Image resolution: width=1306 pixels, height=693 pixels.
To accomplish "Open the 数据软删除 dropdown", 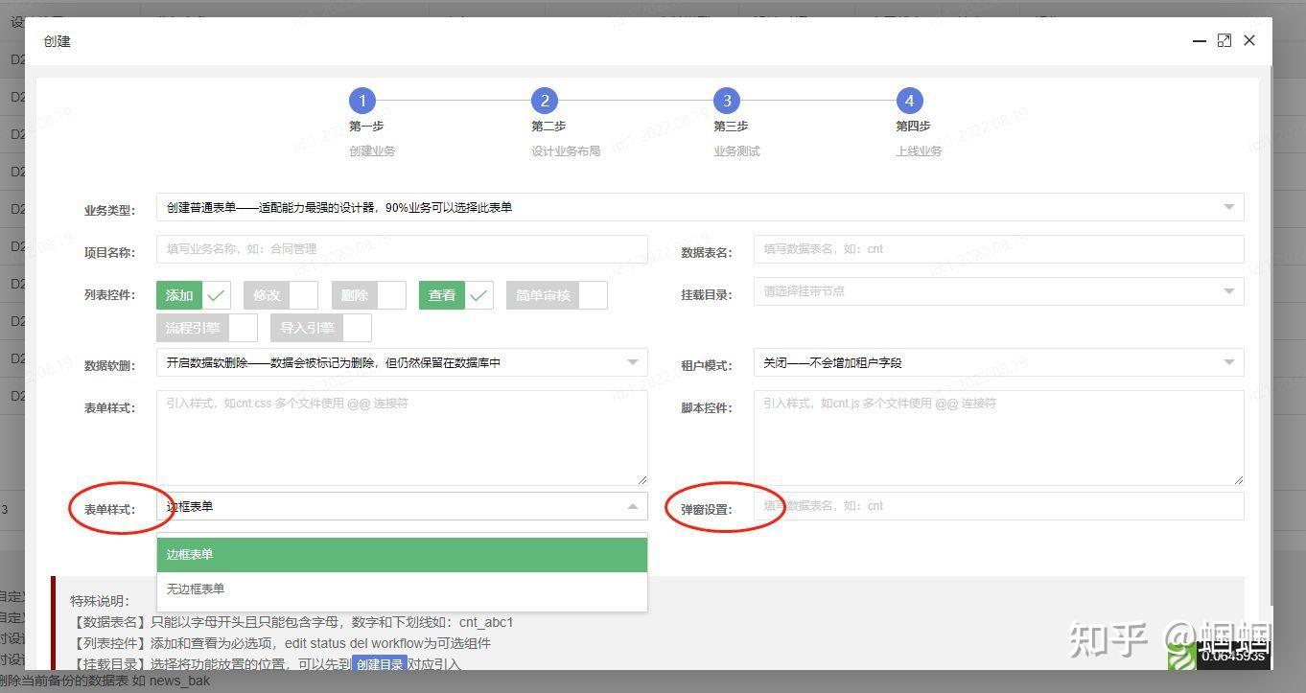I will click(632, 361).
